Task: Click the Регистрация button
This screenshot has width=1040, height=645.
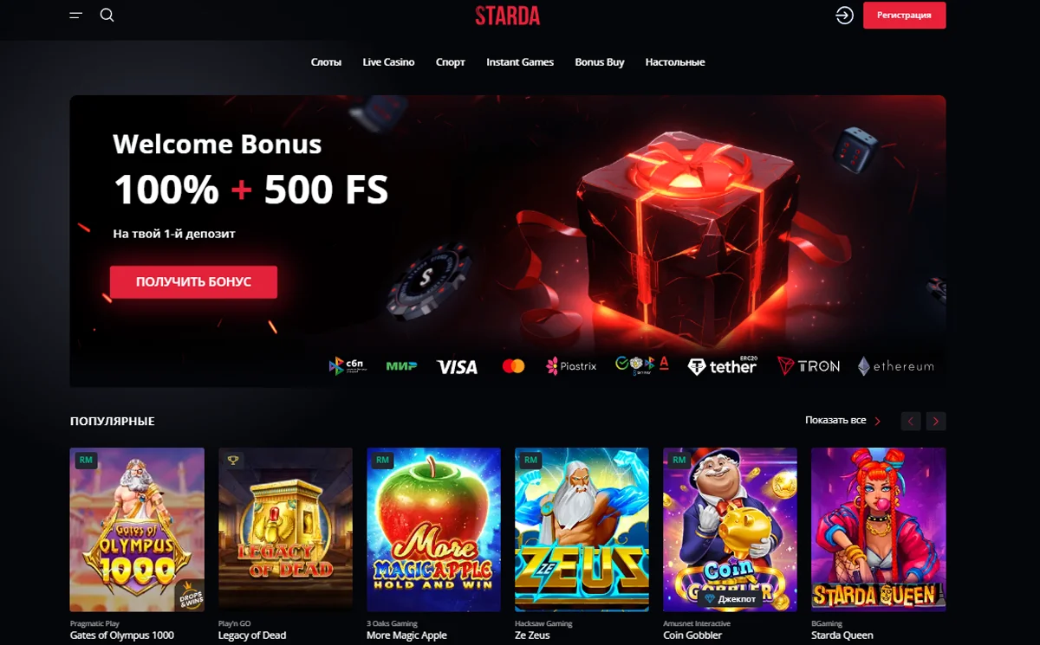Action: pos(904,16)
